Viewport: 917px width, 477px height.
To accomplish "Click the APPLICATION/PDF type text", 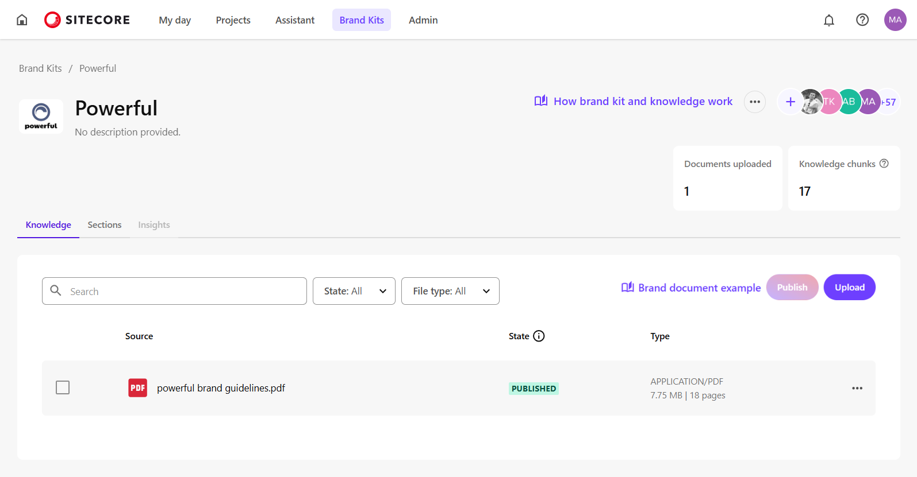I will 687,382.
